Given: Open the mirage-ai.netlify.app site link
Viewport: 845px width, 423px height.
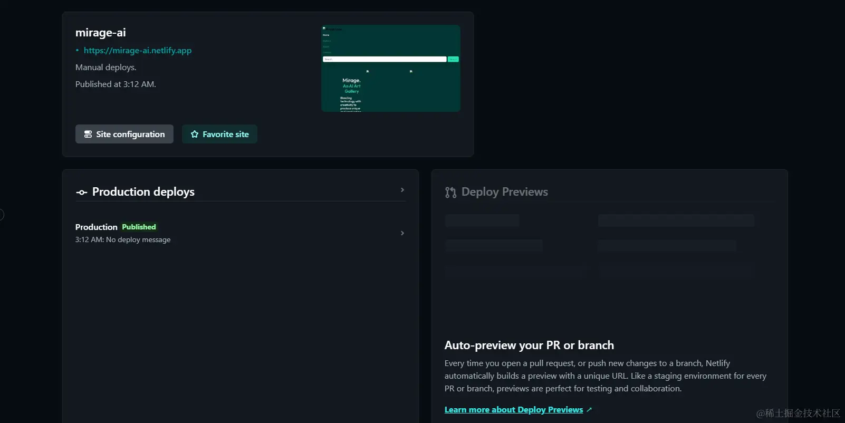Looking at the screenshot, I should pos(138,51).
